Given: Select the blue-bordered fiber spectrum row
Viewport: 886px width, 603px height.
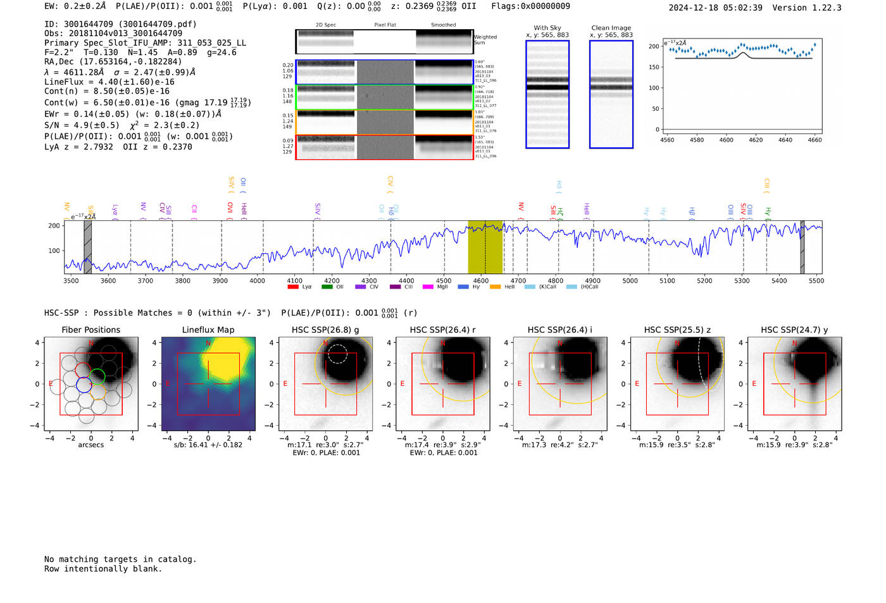Looking at the screenshot, I should 384,72.
